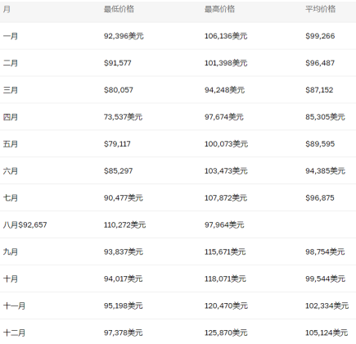Click September's highest price 115,671美元
Image resolution: width=356 pixels, height=344 pixels.
[225, 251]
